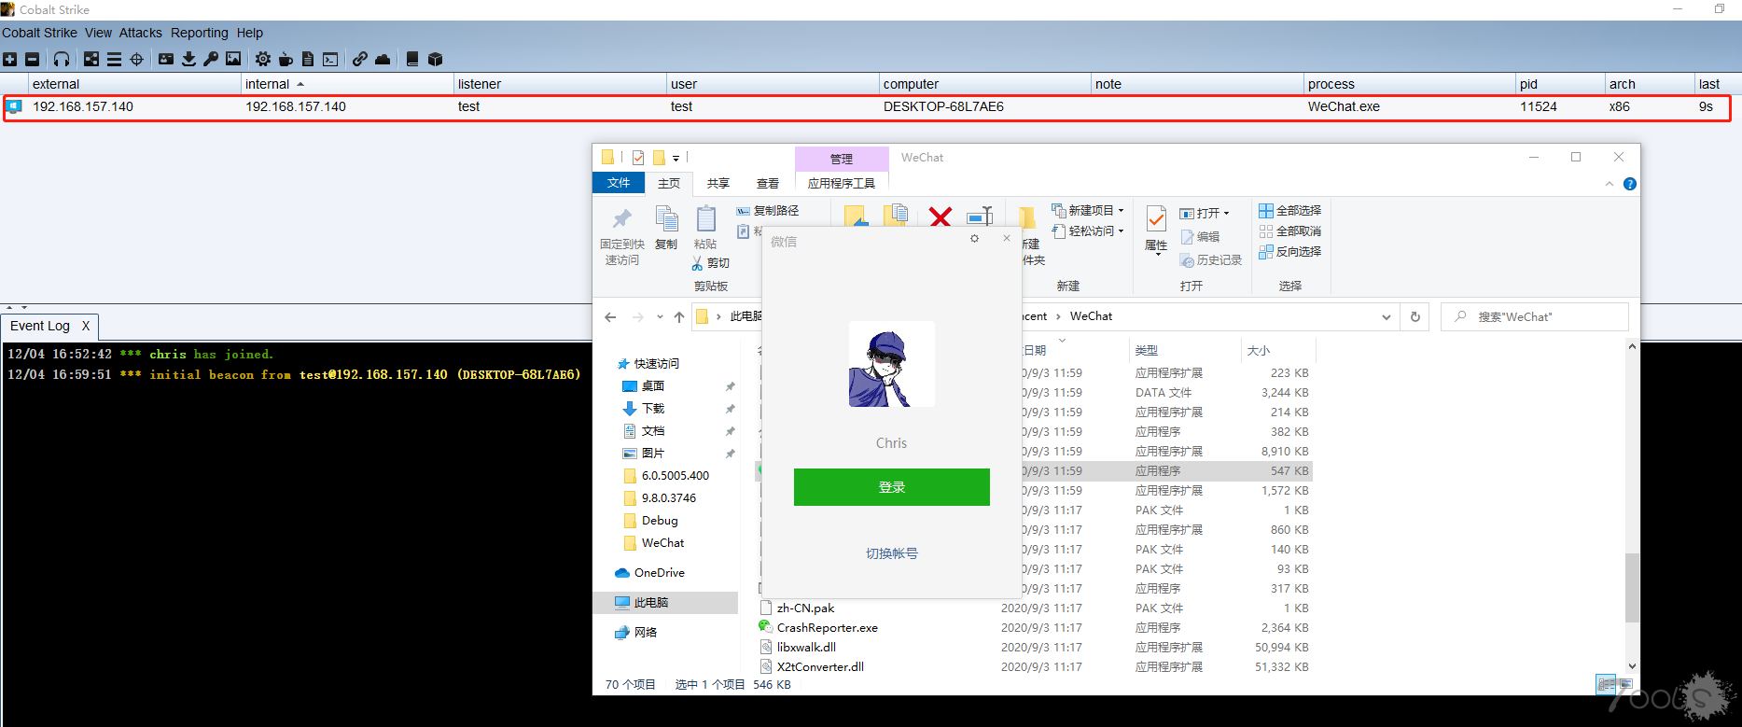Open Attacks menu
Viewport: 1742px width, 727px height.
141,33
